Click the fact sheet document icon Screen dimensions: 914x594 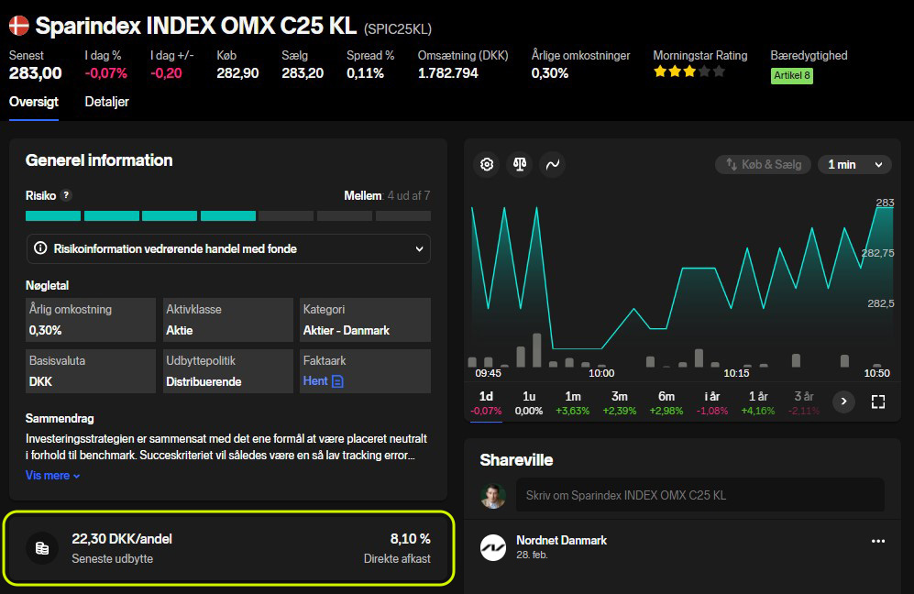tap(337, 381)
